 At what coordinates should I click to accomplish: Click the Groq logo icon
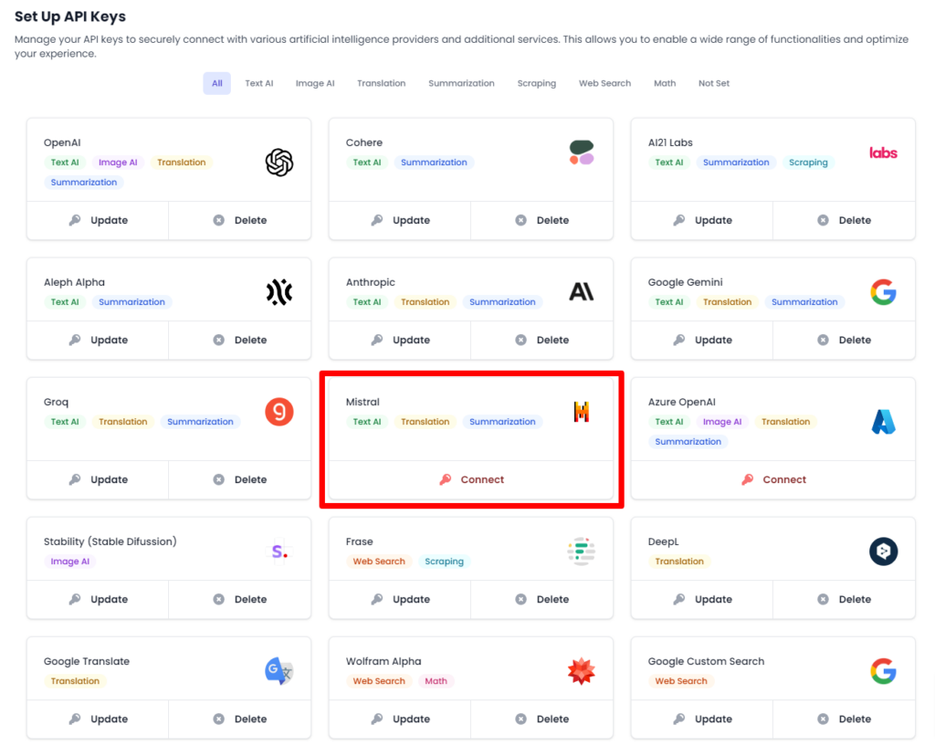278,412
